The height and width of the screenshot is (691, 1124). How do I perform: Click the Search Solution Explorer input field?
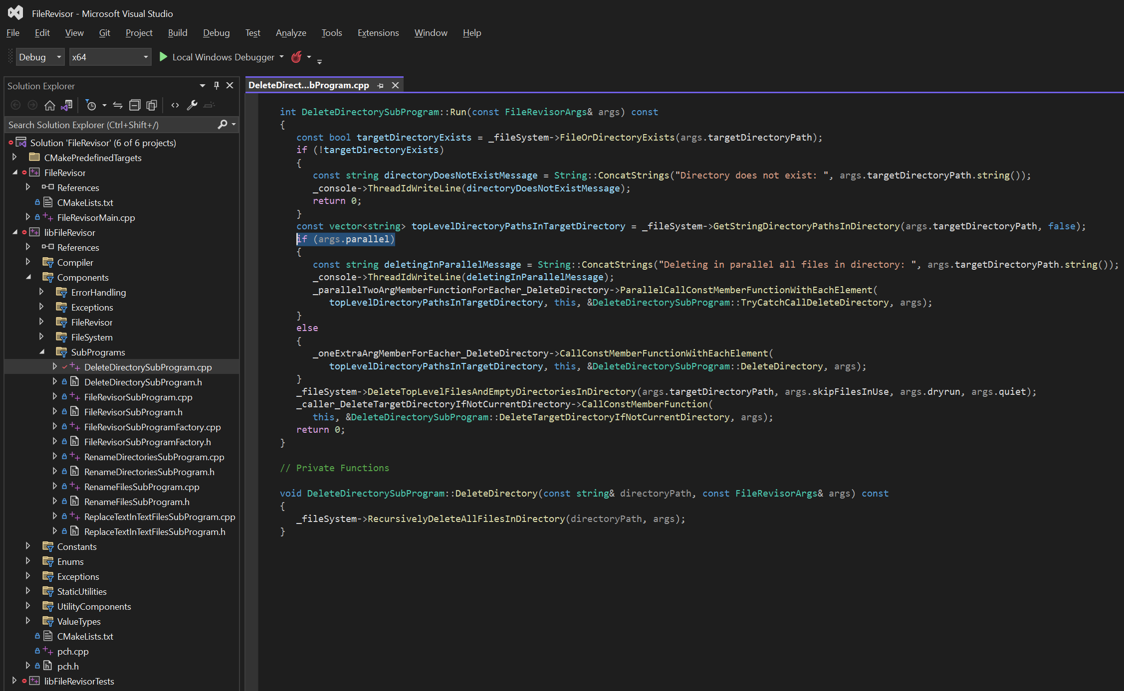[x=111, y=125]
